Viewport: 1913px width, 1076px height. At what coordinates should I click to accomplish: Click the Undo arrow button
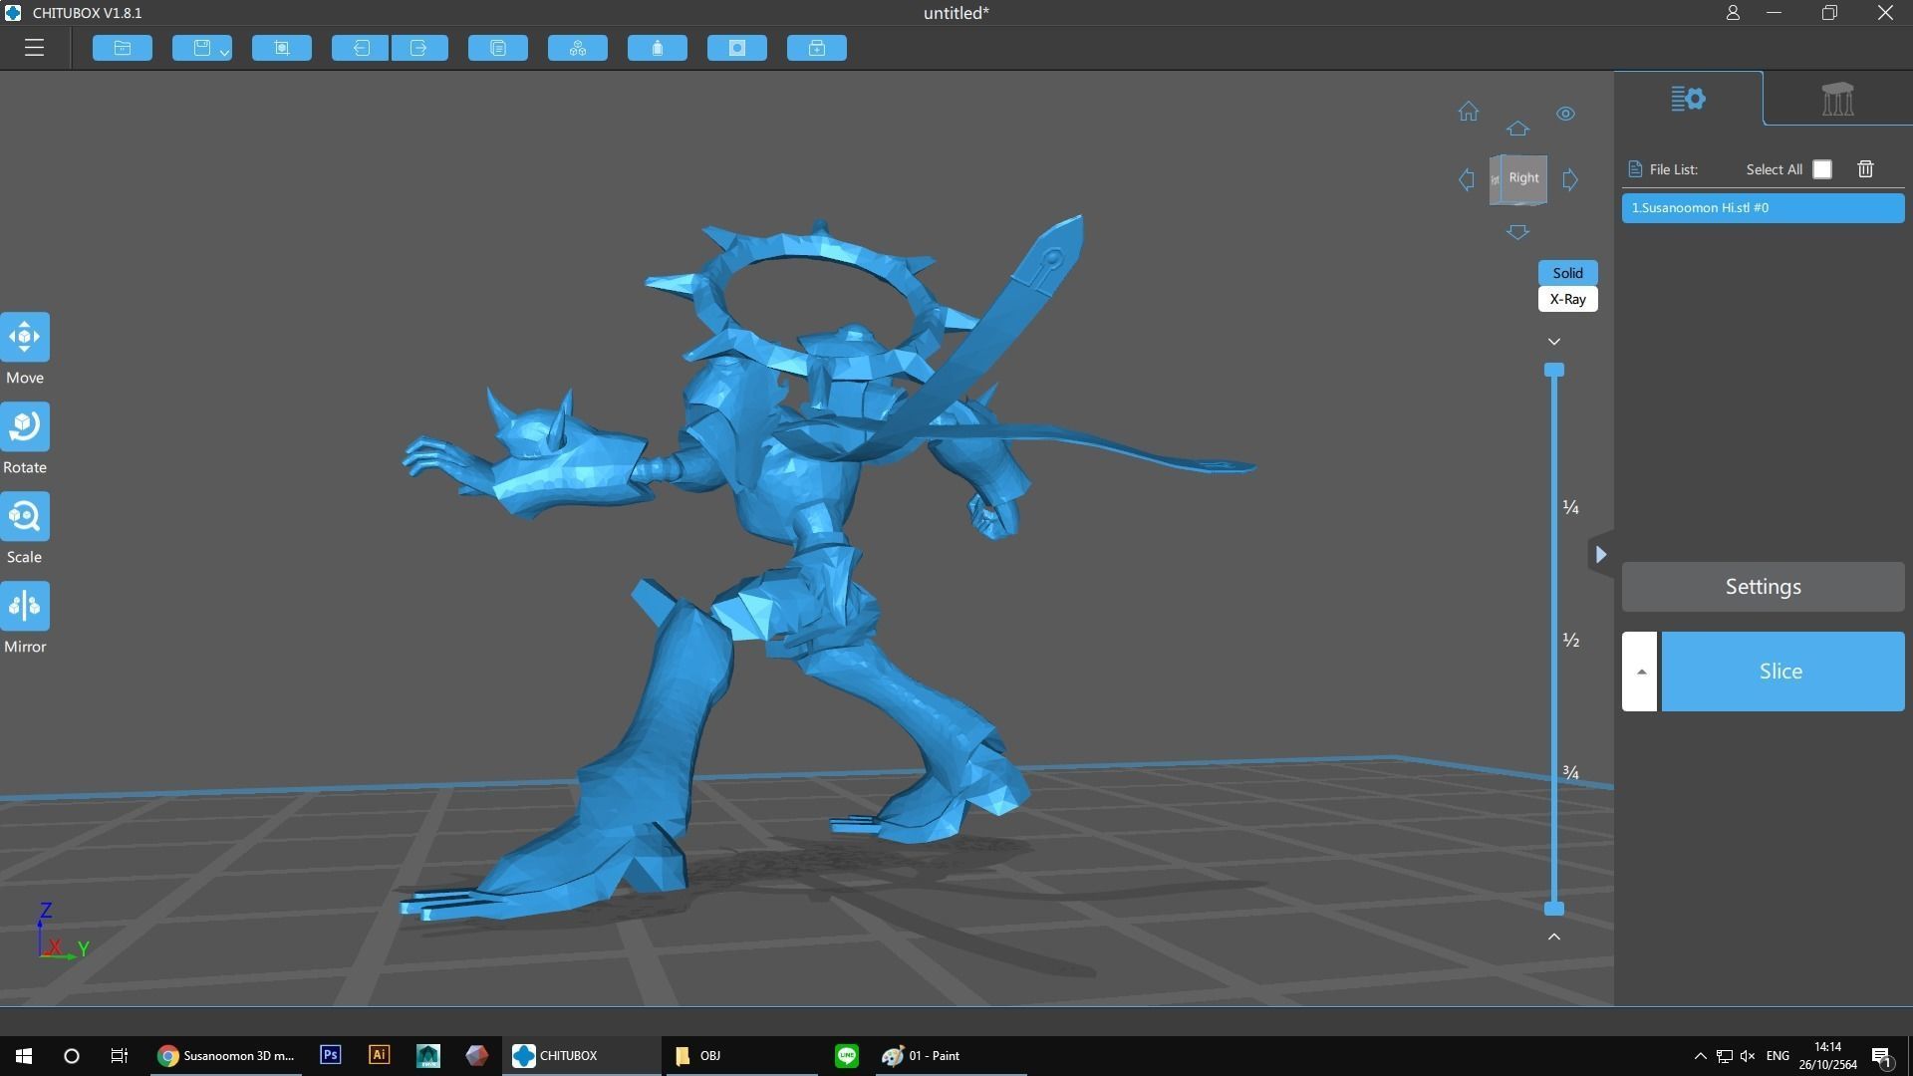coord(360,48)
